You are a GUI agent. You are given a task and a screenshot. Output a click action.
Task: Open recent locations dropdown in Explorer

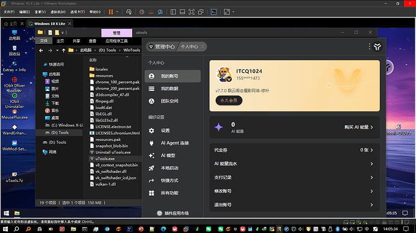[57, 50]
